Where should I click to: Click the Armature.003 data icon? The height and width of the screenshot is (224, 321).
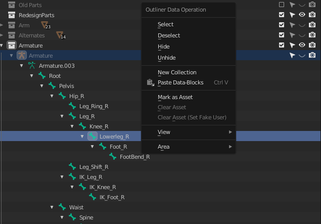point(32,66)
